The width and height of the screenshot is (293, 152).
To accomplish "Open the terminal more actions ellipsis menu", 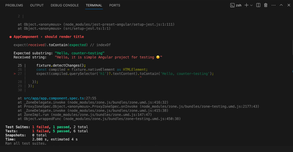I will pyautogui.click(x=273, y=5).
